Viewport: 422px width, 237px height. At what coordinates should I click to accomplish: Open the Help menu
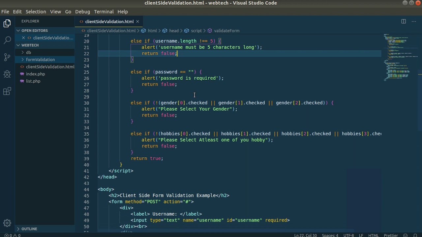[122, 12]
